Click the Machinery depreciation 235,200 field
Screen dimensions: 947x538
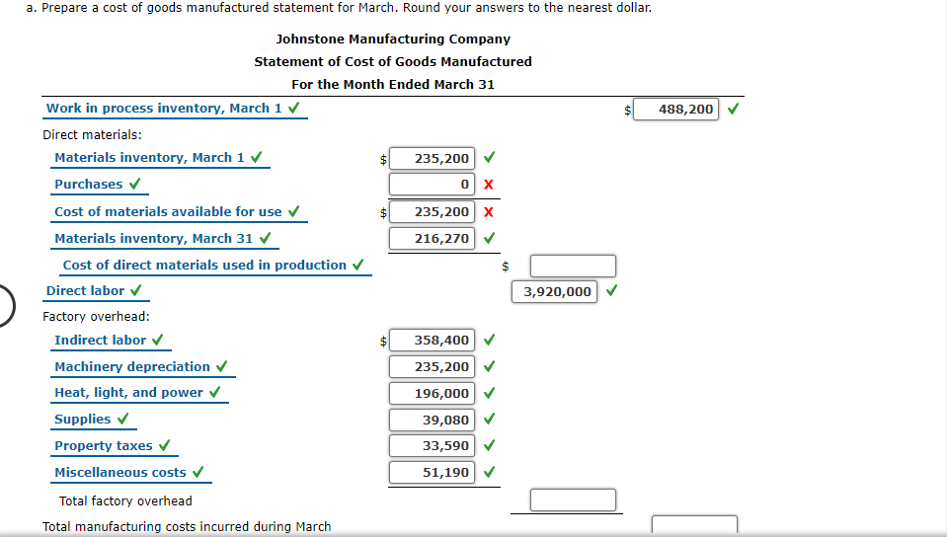click(432, 366)
